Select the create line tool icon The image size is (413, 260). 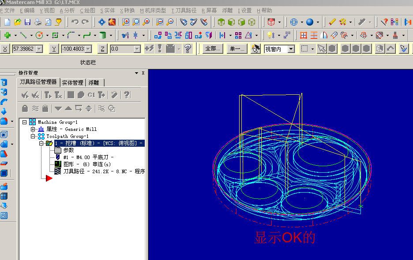[x=23, y=35]
